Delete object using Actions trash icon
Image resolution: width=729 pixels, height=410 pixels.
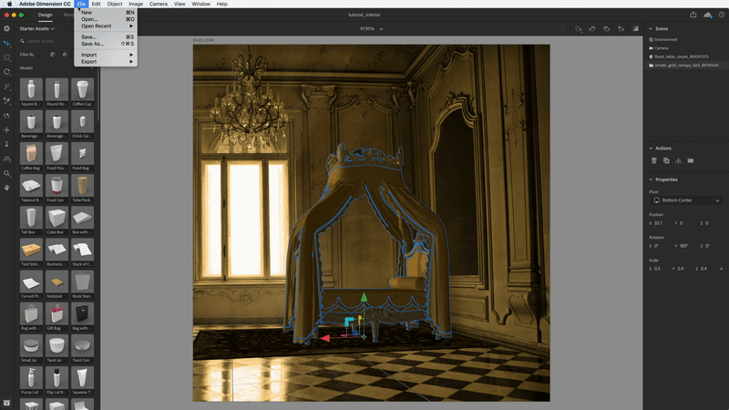tap(653, 160)
